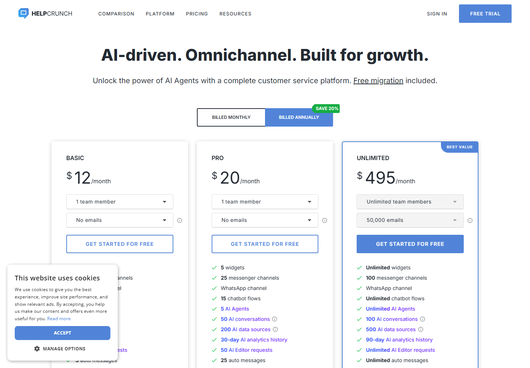Image resolution: width=530 pixels, height=368 pixels.
Task: Click the $495/month Unlimited price
Action: click(386, 178)
